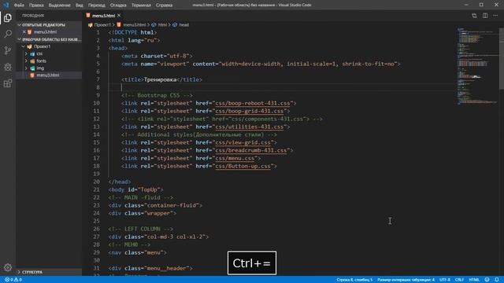Change UTF-8 encoding in status bar
The width and height of the screenshot is (504, 283).
[445, 280]
